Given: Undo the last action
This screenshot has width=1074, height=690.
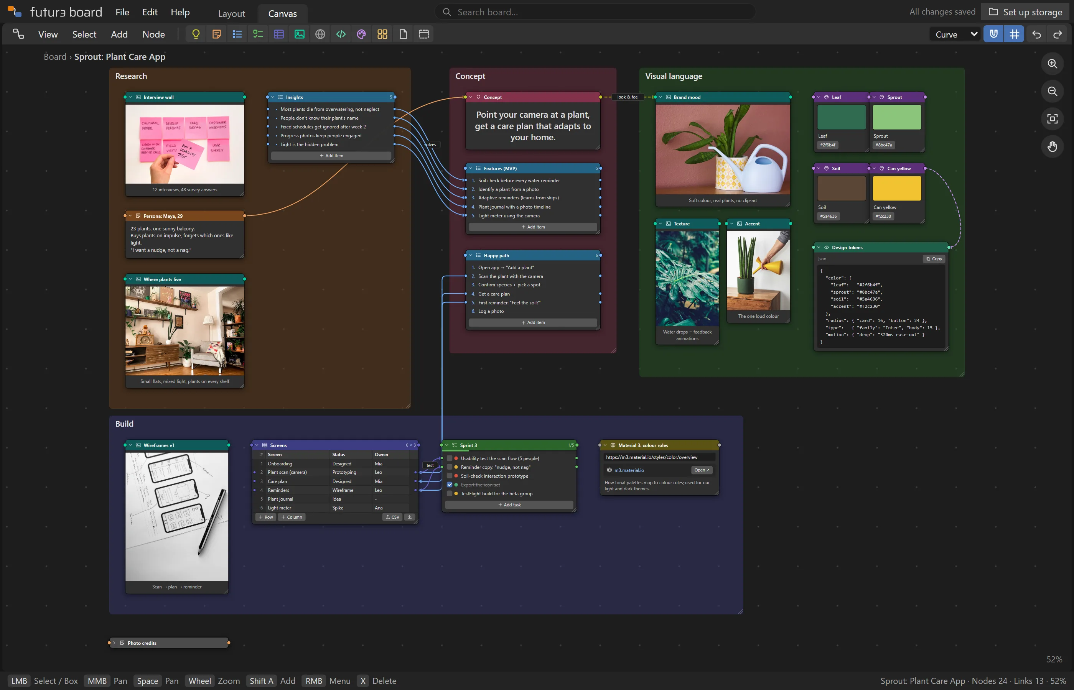Looking at the screenshot, I should [1036, 34].
